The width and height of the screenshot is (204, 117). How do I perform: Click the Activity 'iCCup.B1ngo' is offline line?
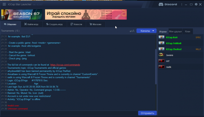point(24,99)
